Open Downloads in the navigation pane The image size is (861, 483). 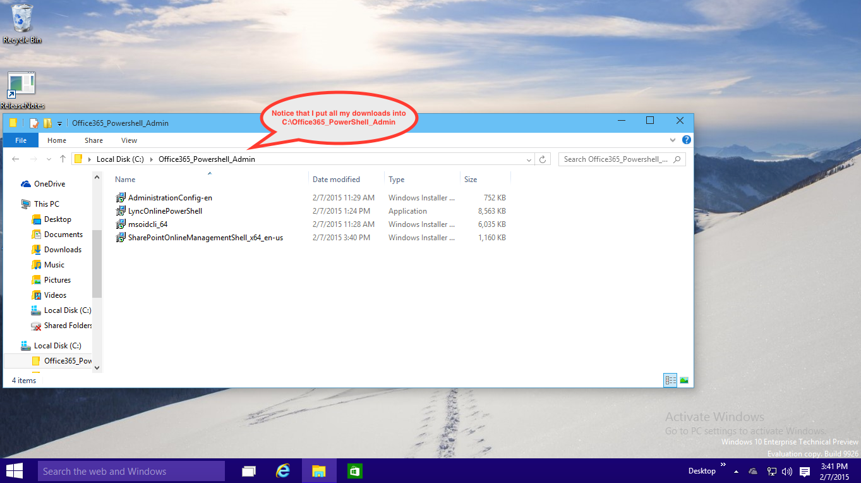coord(63,250)
